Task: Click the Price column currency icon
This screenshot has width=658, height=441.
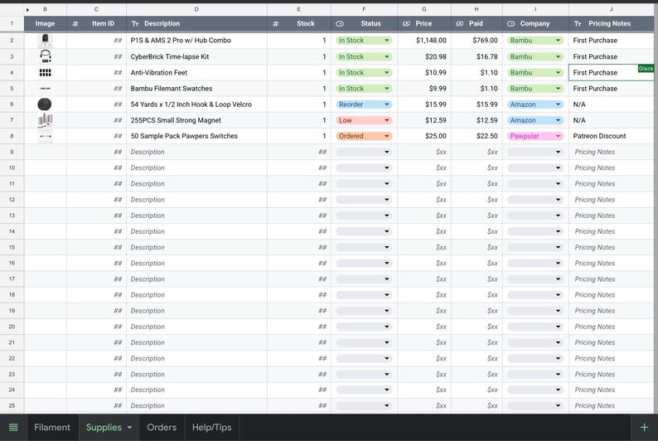Action: tap(406, 24)
